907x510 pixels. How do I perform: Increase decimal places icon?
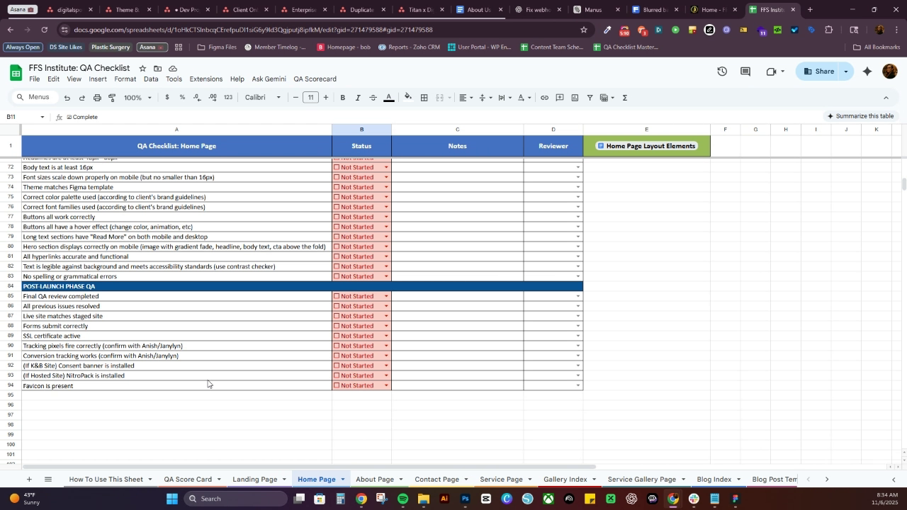[x=213, y=98]
